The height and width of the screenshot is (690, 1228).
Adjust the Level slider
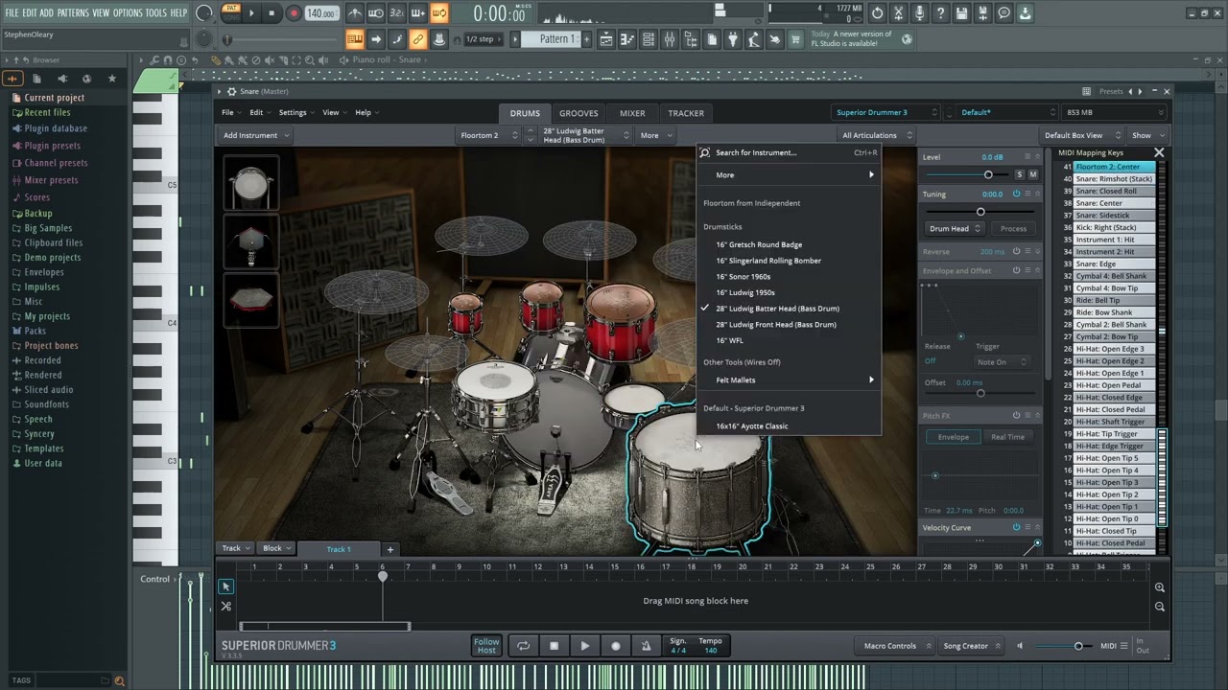pyautogui.click(x=988, y=174)
